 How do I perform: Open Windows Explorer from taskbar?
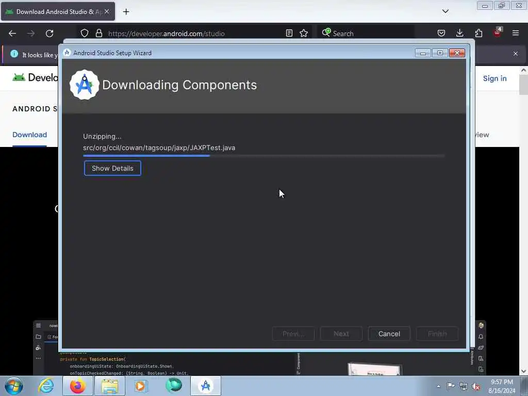coord(110,386)
